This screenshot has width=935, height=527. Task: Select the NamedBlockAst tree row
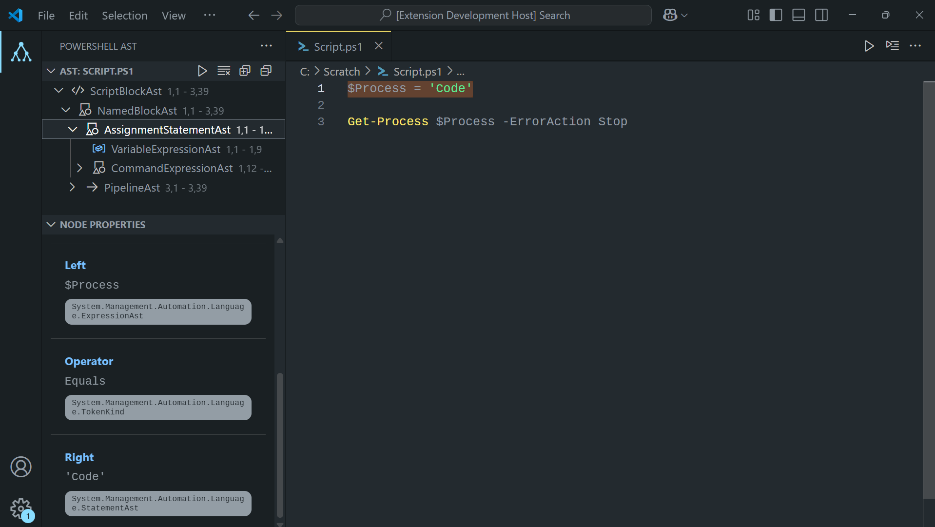pos(164,111)
